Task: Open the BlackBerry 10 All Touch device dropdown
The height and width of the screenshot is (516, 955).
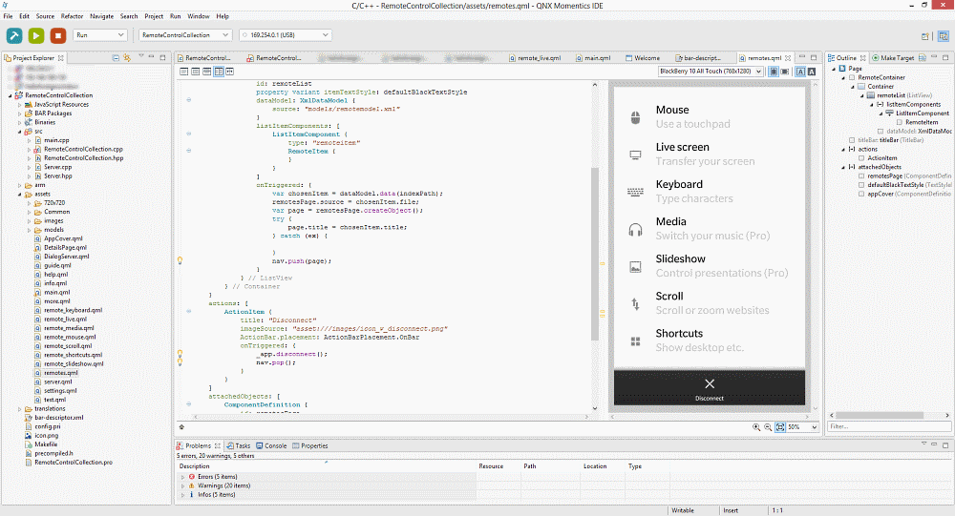Action: [x=711, y=72]
